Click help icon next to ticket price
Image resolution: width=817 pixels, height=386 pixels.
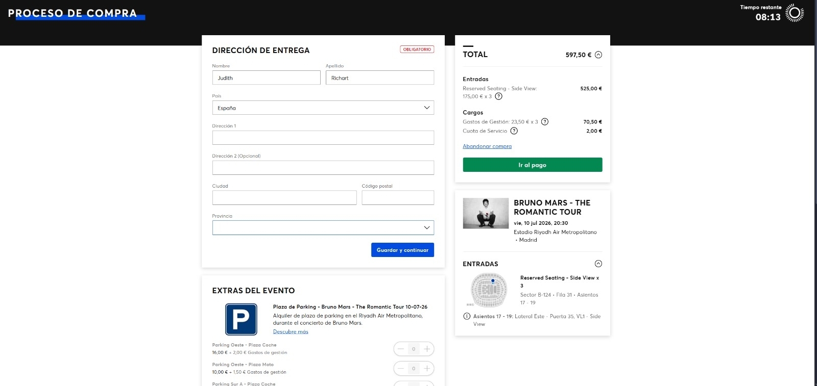pyautogui.click(x=498, y=96)
